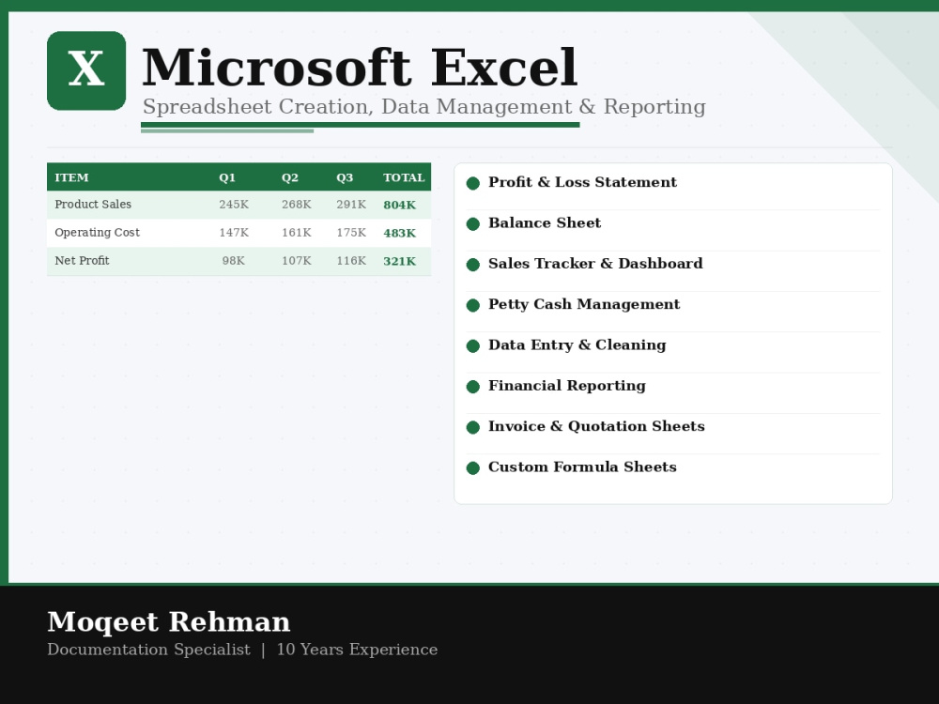
Task: Click the 245K cell
Action: (x=234, y=205)
